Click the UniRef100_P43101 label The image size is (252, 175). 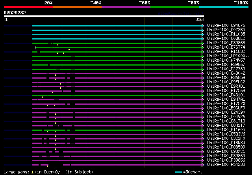pos(226,95)
